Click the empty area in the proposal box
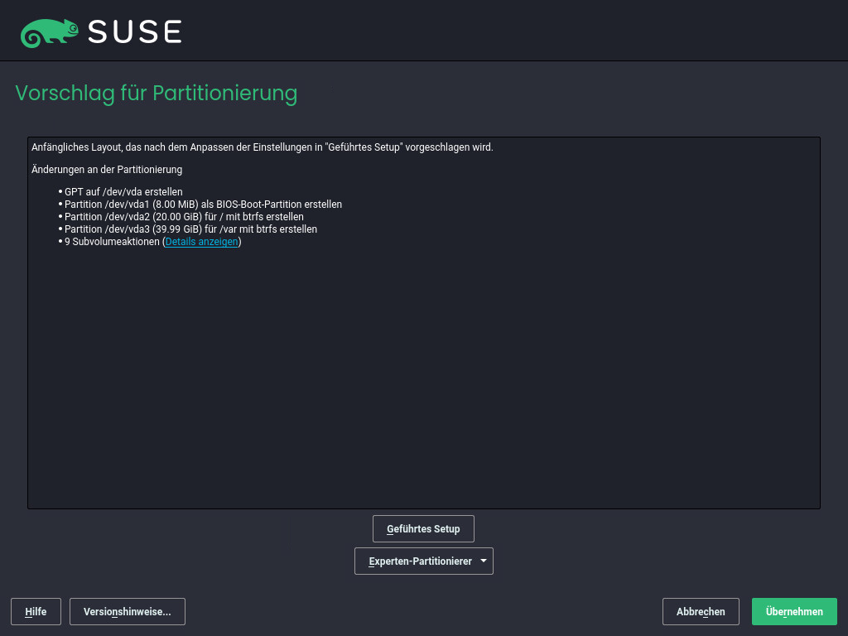 tap(423, 381)
